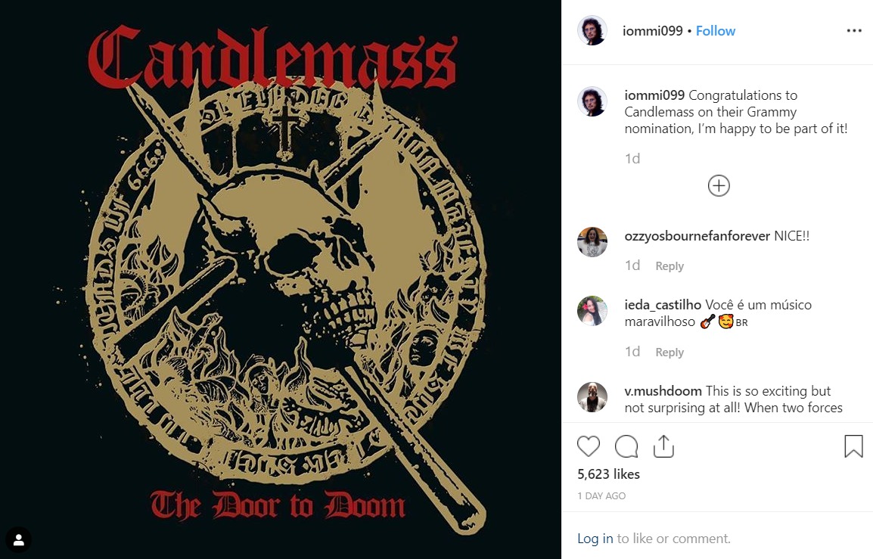
Task: Save the post with the bookmark icon
Action: coord(853,446)
